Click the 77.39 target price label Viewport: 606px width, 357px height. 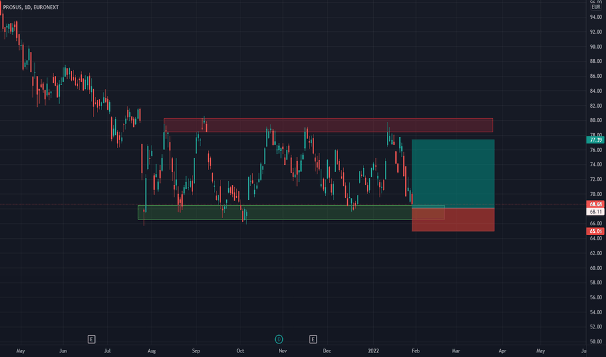pos(596,140)
